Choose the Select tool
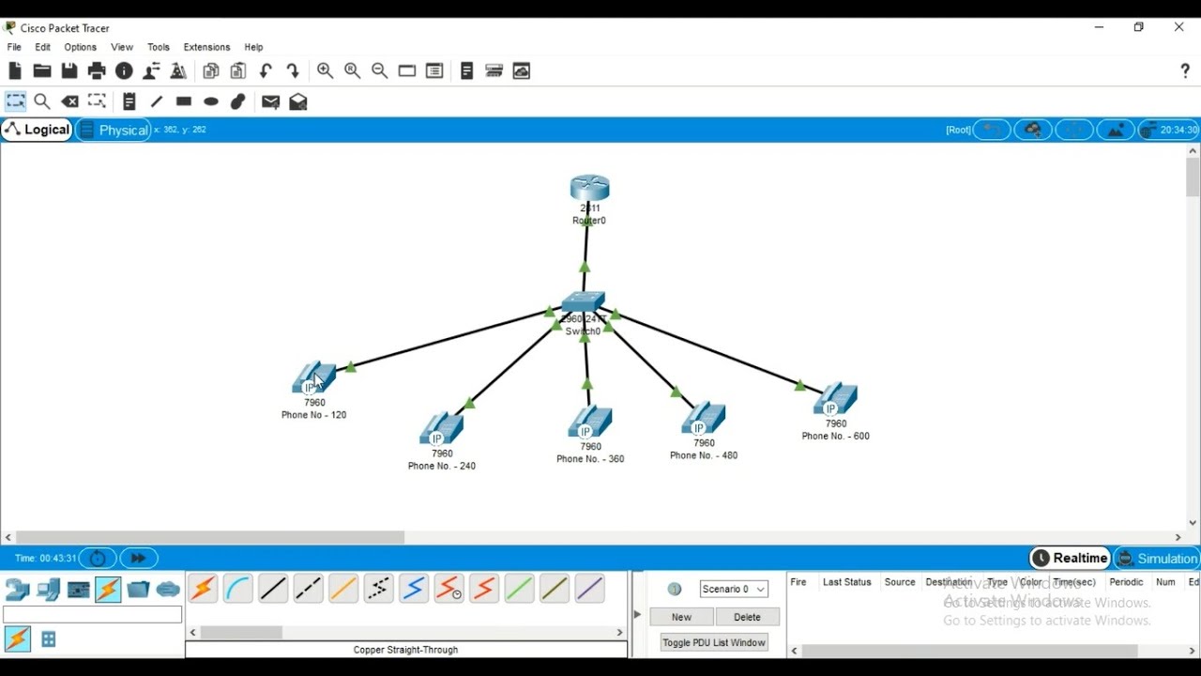 point(16,101)
